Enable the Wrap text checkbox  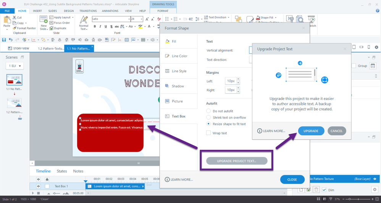208,133
